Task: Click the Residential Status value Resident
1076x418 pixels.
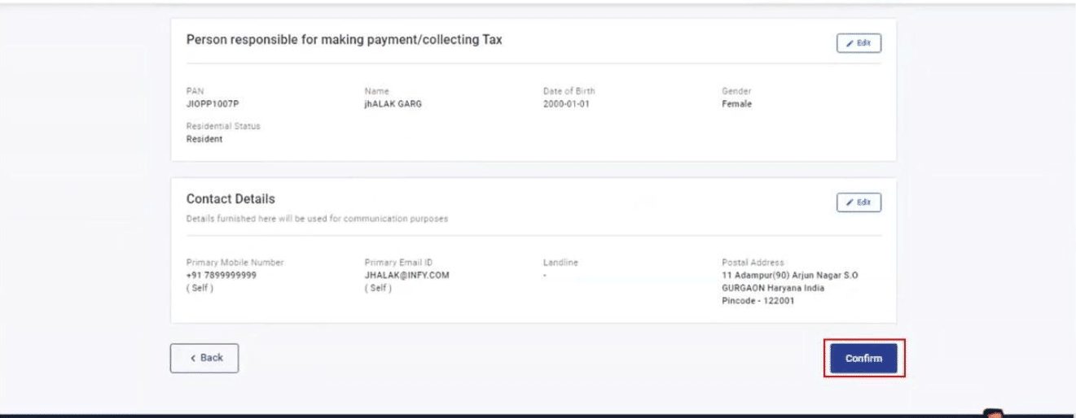Action: tap(204, 139)
